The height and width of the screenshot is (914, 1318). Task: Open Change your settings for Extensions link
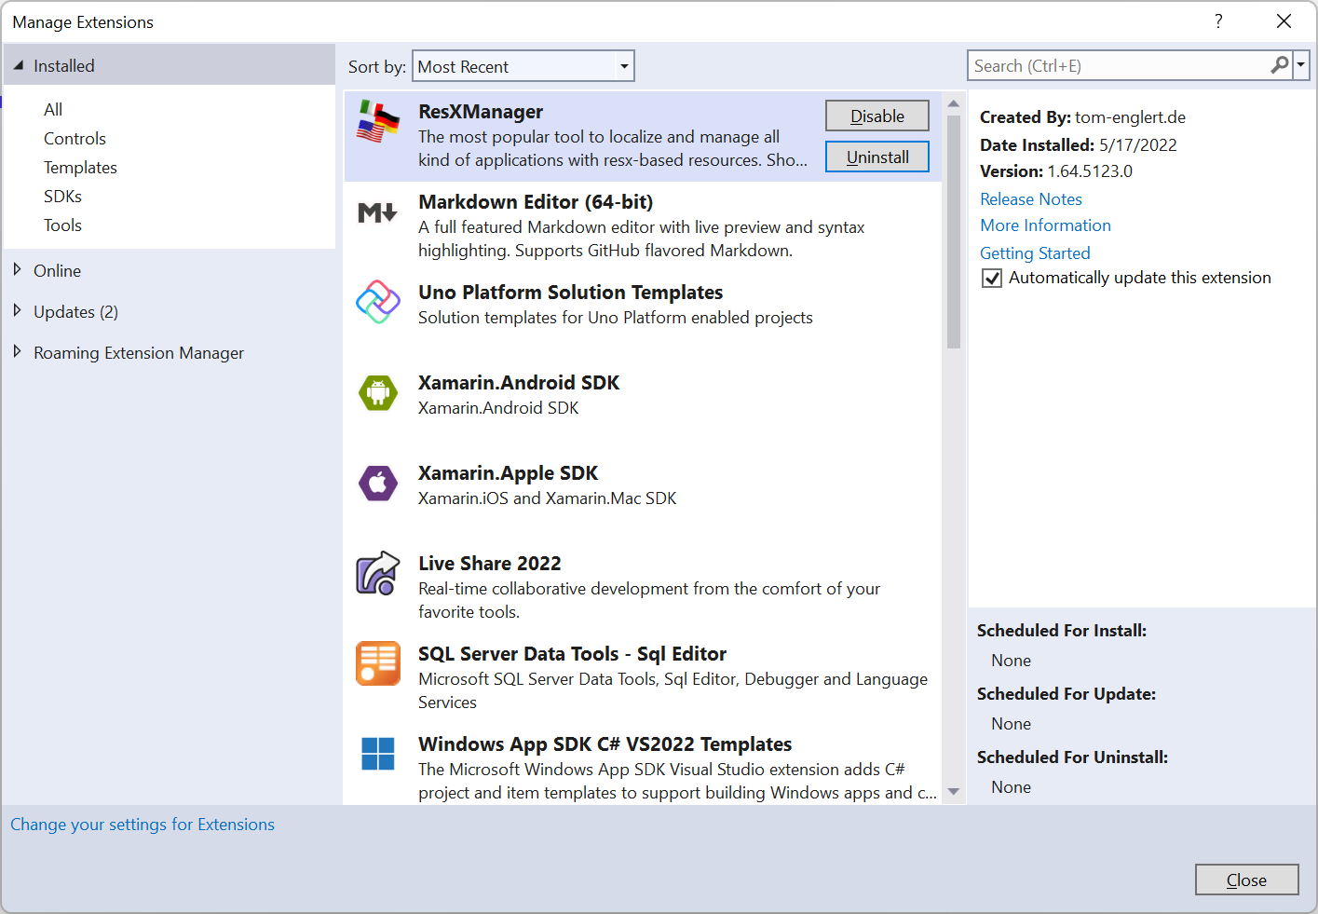point(143,824)
